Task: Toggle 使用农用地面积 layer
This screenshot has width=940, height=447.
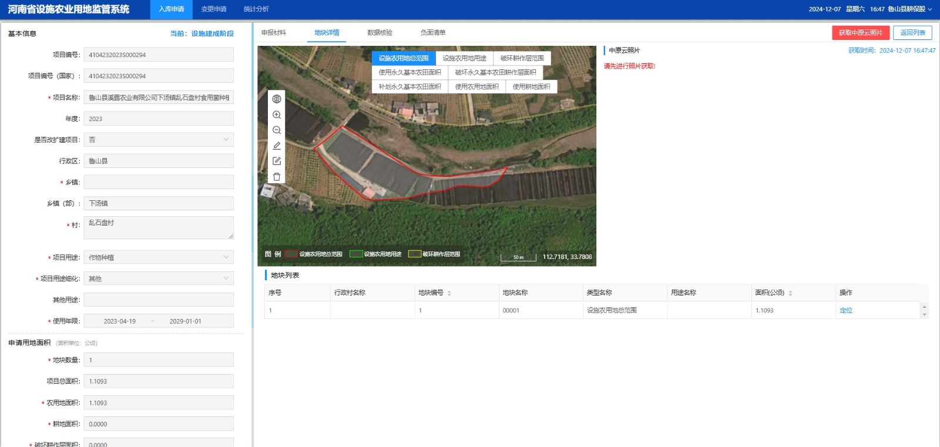Action: (477, 86)
